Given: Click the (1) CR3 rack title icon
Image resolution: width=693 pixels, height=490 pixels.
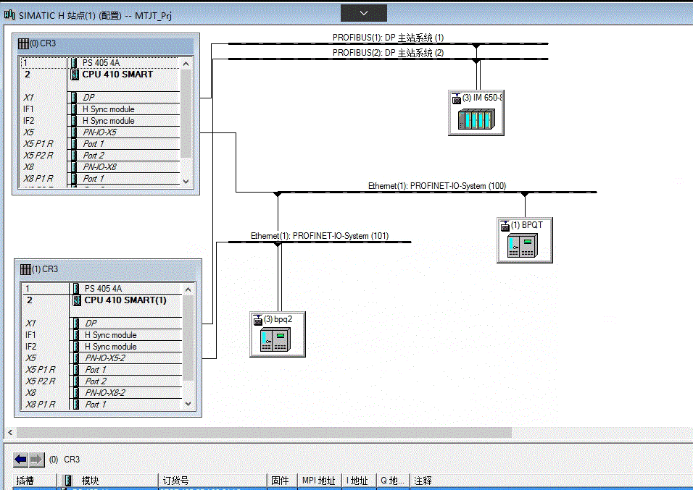Looking at the screenshot, I should pos(25,269).
